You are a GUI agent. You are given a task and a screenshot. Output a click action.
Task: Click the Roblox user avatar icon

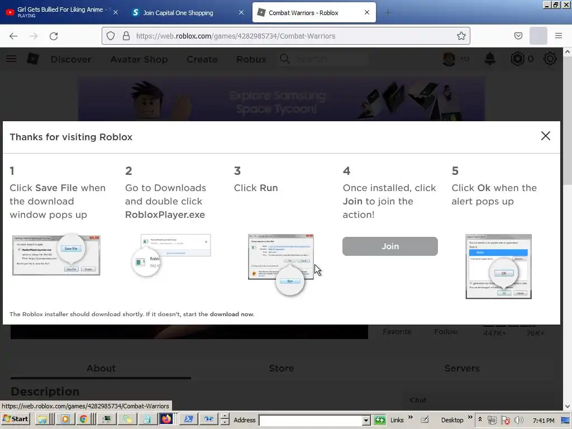point(449,59)
